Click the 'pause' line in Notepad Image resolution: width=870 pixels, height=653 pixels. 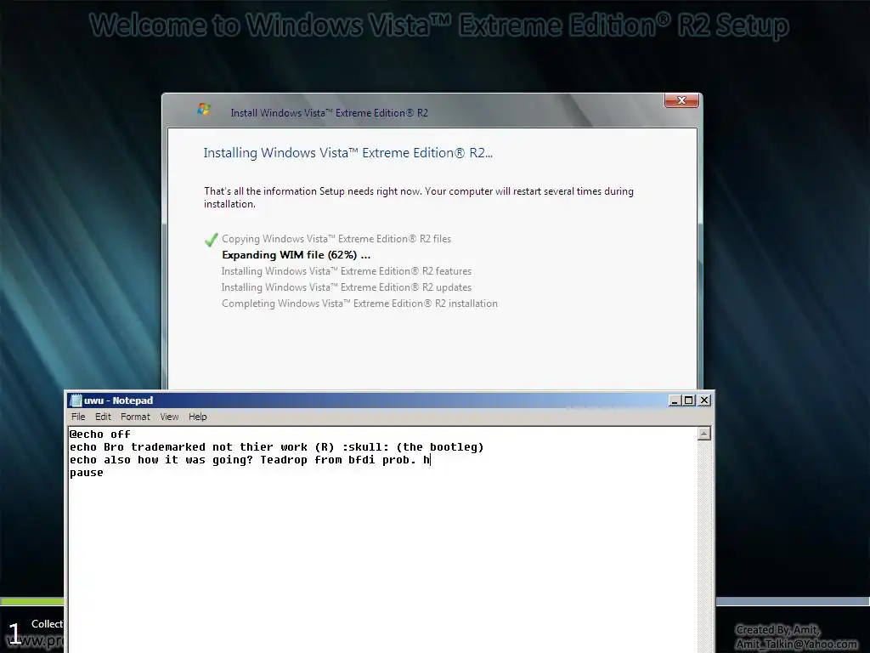(x=86, y=473)
